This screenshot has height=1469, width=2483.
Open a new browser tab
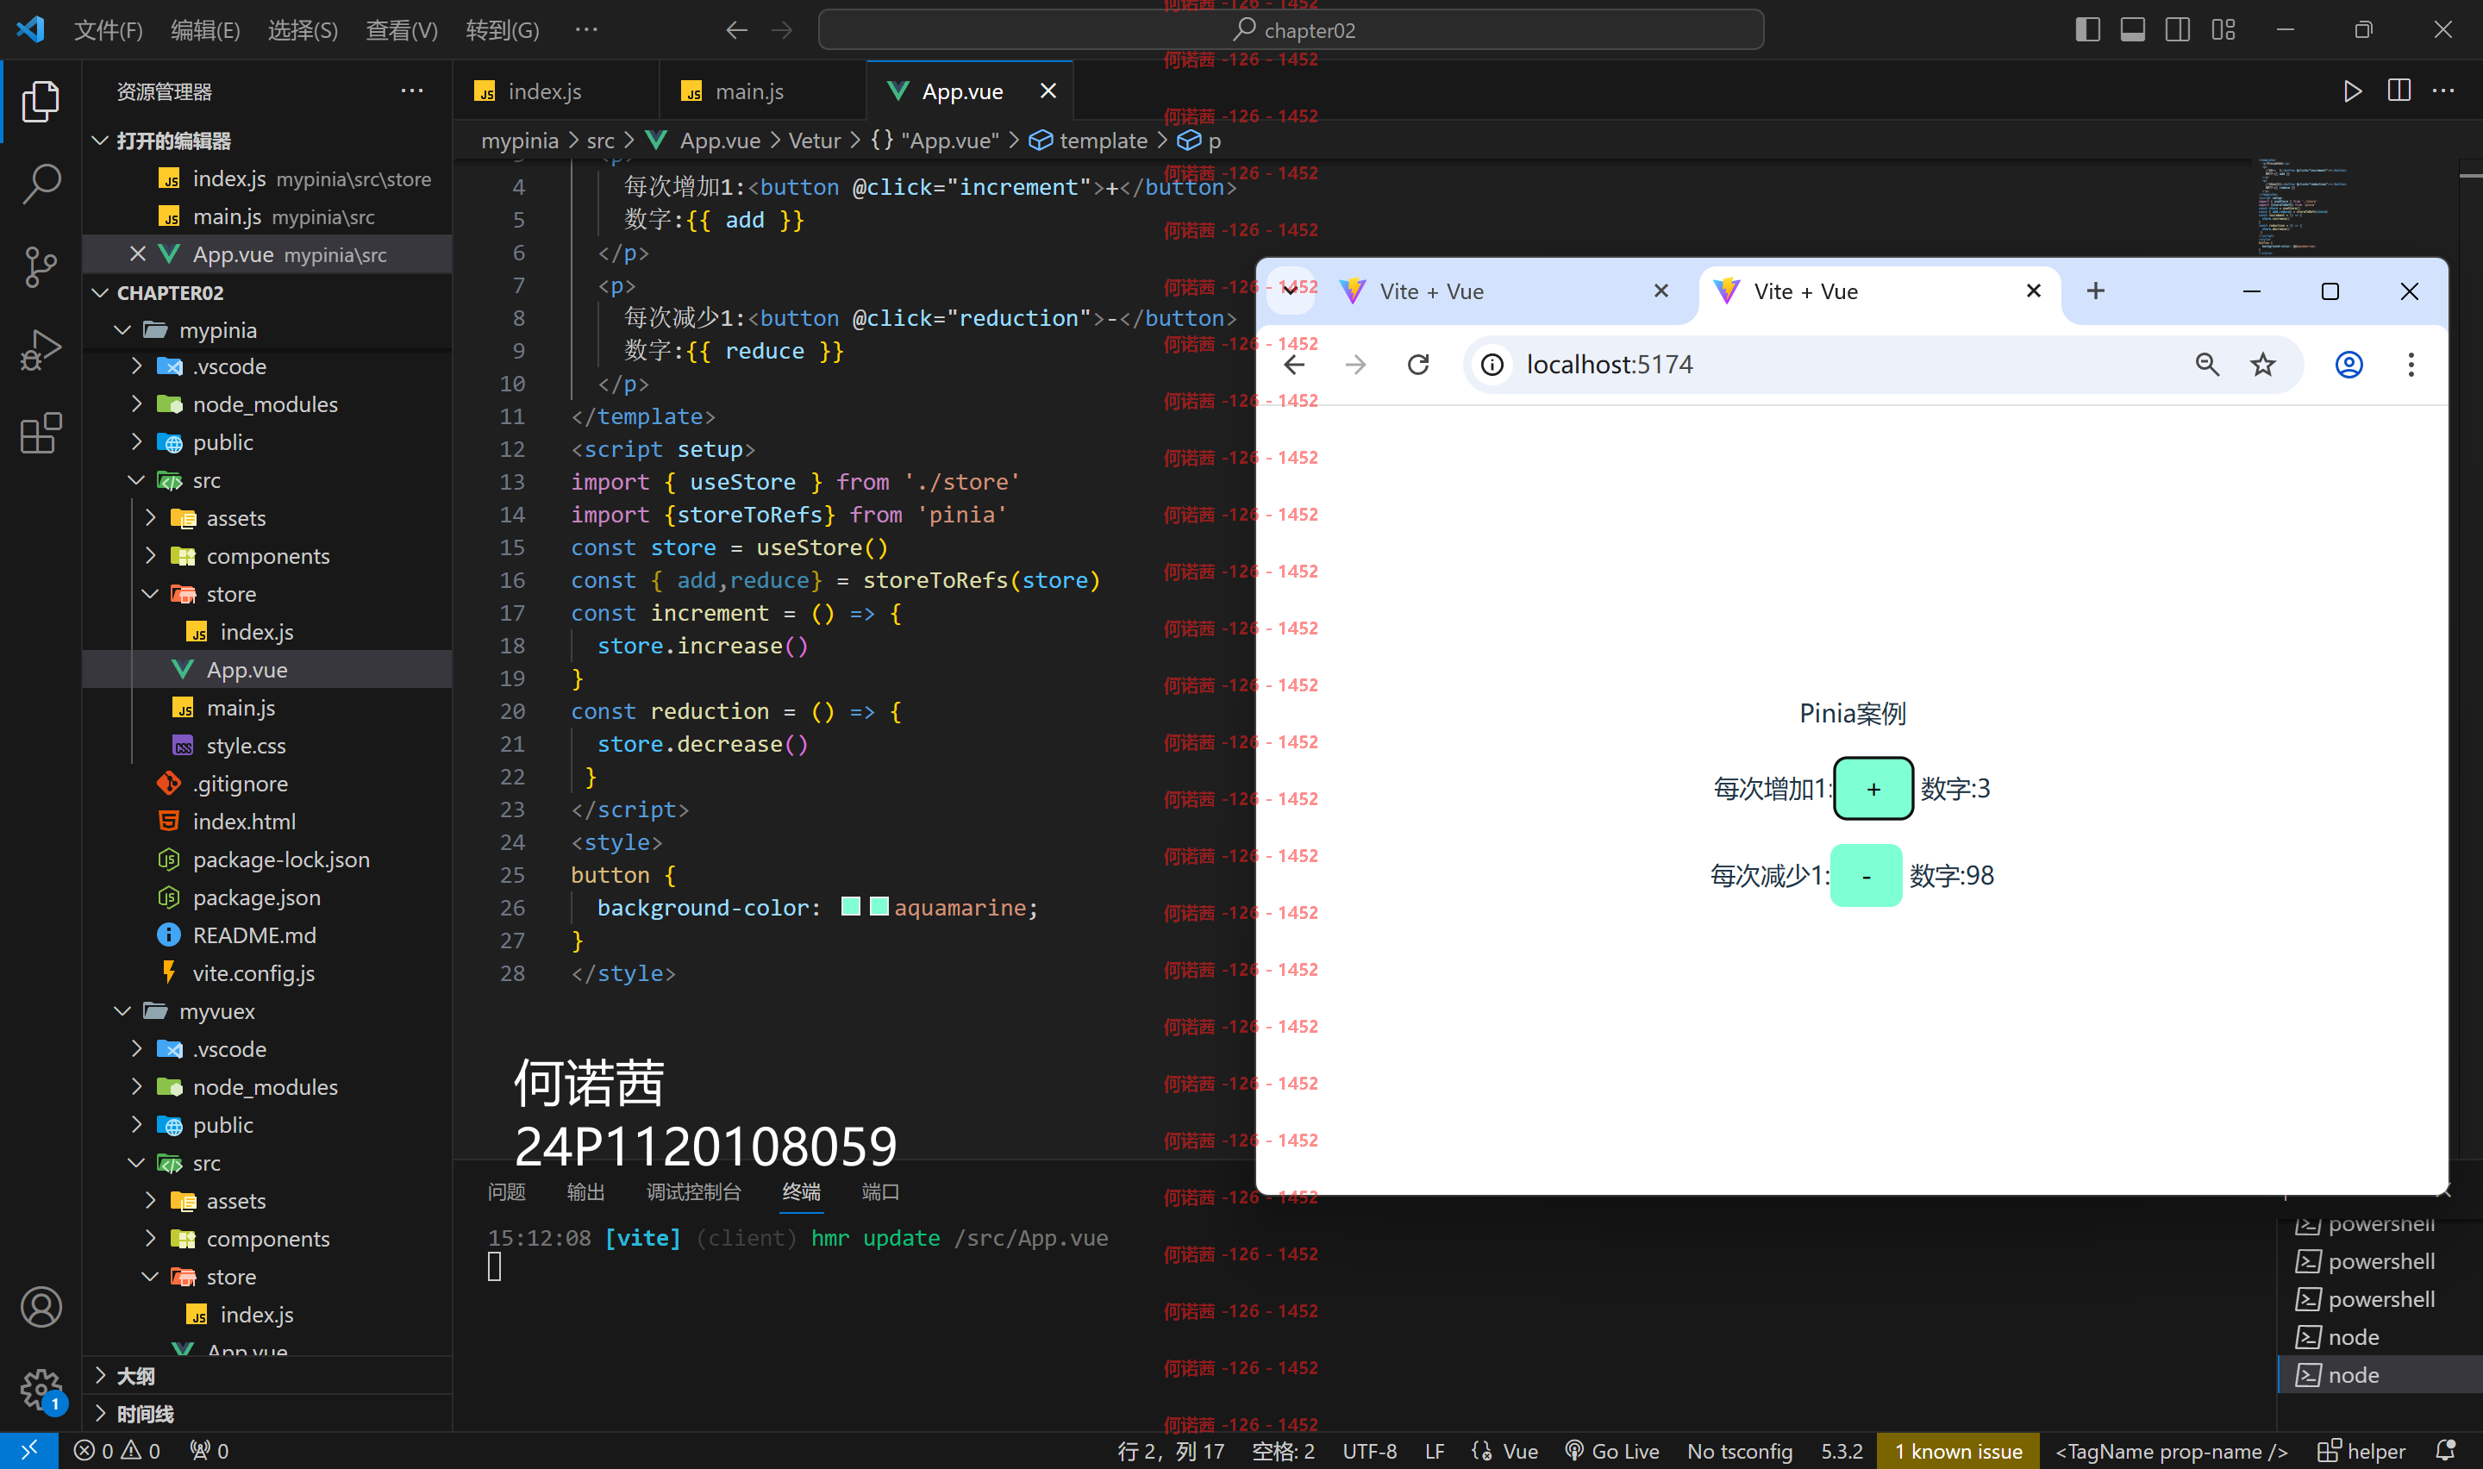(x=2095, y=290)
